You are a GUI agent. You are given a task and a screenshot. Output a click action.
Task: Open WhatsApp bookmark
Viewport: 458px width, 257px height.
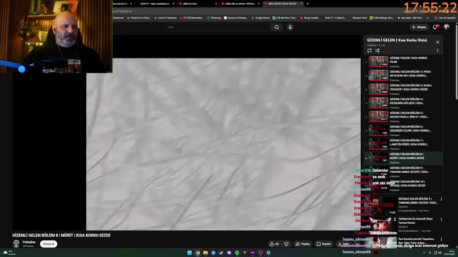[x=214, y=18]
